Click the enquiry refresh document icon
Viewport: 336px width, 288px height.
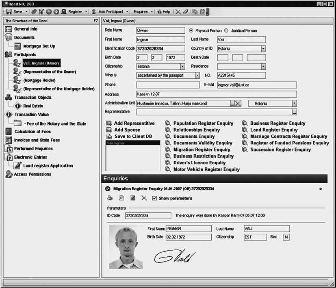pos(133,198)
